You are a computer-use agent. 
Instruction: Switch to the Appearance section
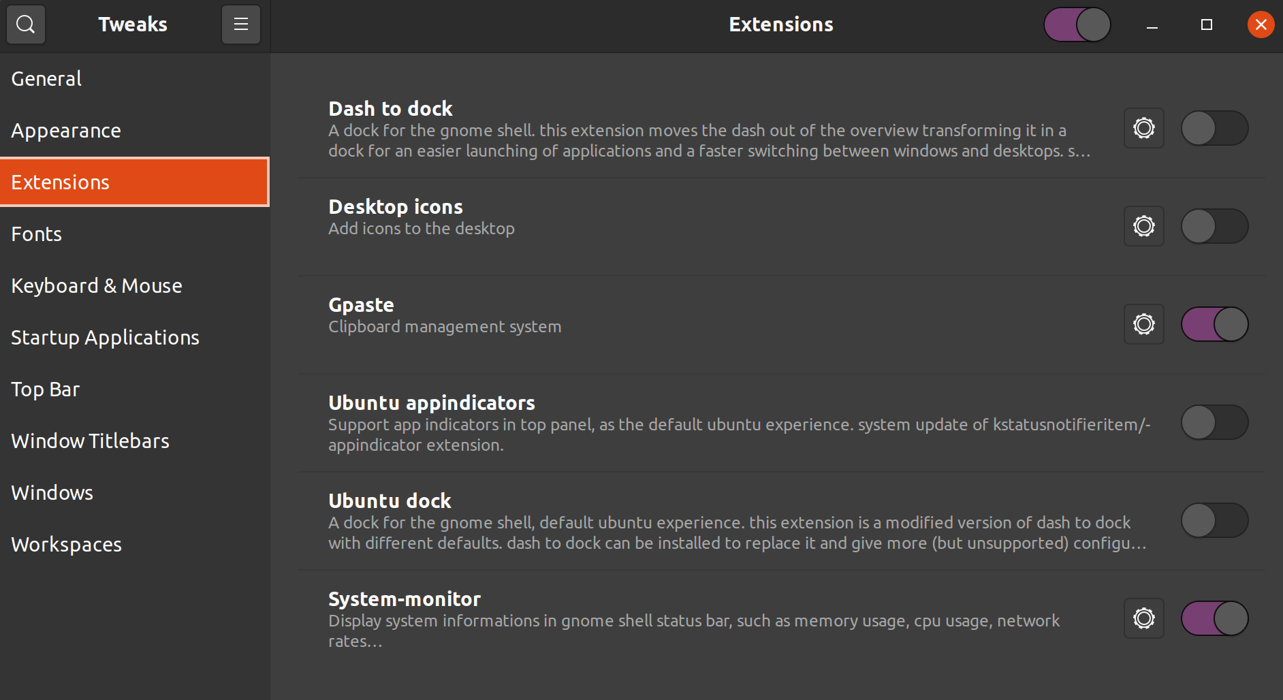[66, 130]
